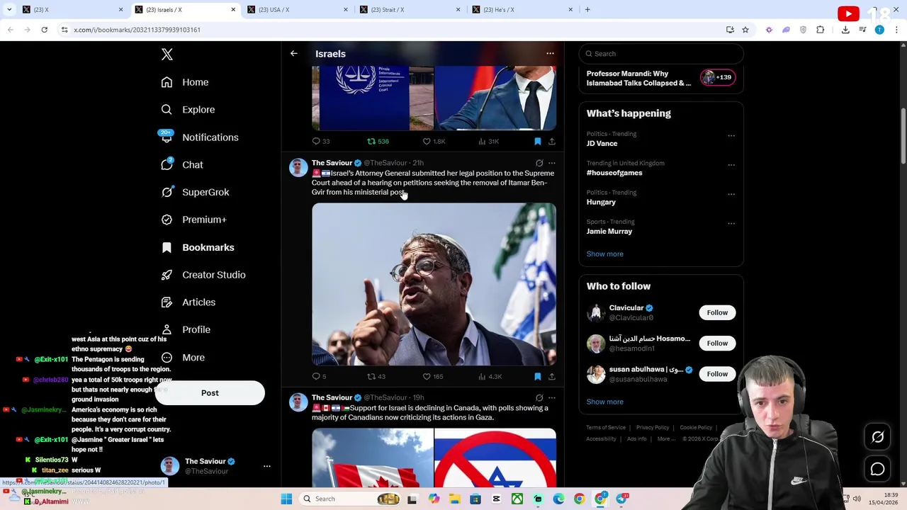Follow the Hosamo account
The image size is (907, 510).
pyautogui.click(x=717, y=344)
